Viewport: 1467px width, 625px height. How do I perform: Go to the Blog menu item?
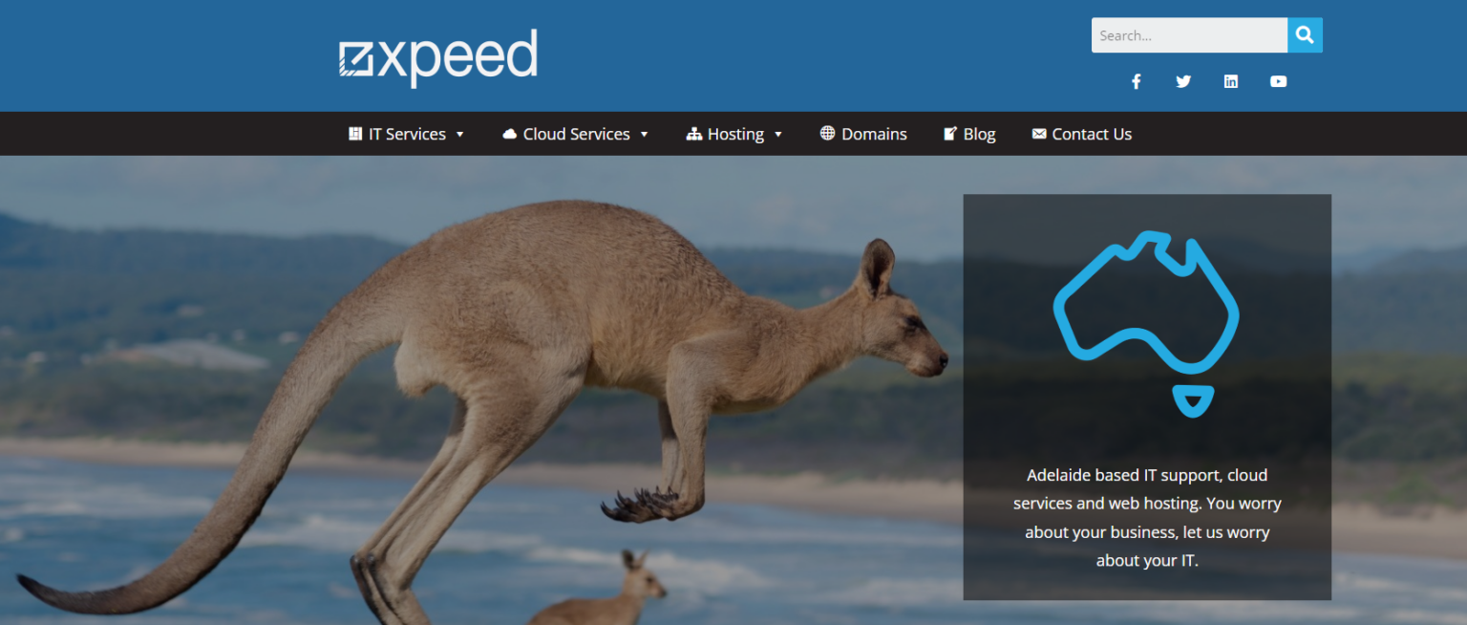[x=979, y=134]
